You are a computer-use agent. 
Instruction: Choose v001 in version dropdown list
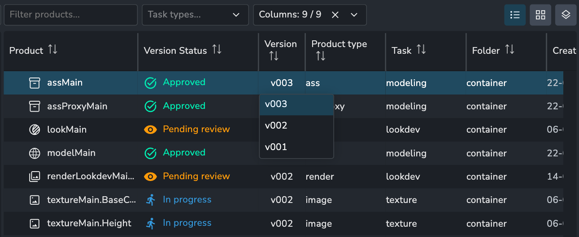click(296, 147)
